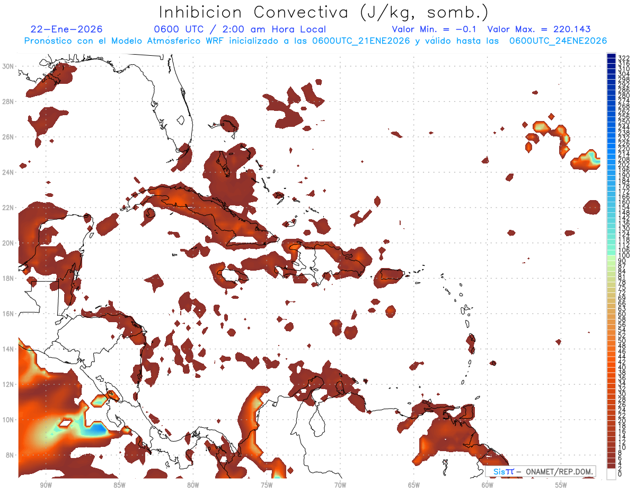Click the 'SisTT – ONAMET/REP.DOM.' credit box
The width and height of the screenshot is (636, 492).
[x=541, y=471]
